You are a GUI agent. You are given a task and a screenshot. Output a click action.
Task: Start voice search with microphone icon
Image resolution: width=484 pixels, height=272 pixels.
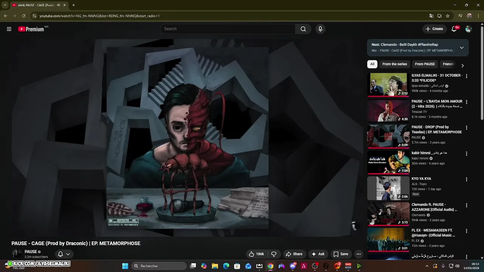click(320, 29)
